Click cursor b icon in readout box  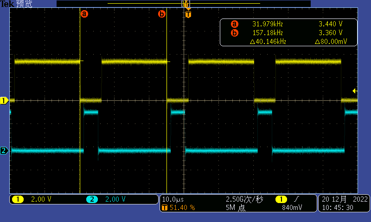[235, 33]
